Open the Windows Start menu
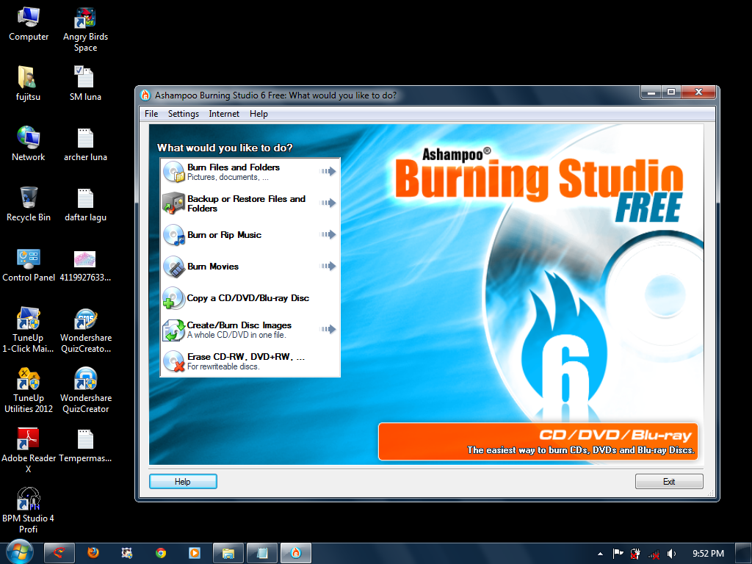Image resolution: width=752 pixels, height=564 pixels. [x=18, y=552]
